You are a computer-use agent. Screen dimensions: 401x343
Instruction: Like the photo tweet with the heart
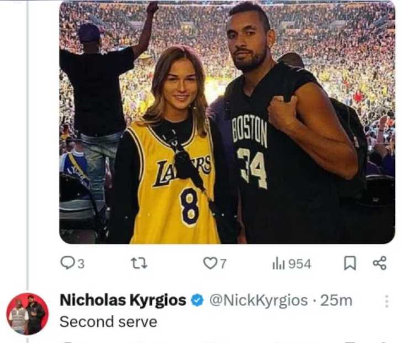point(210,263)
